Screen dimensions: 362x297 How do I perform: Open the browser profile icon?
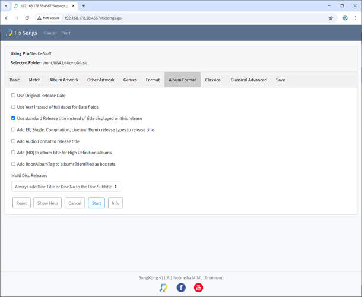(345, 18)
